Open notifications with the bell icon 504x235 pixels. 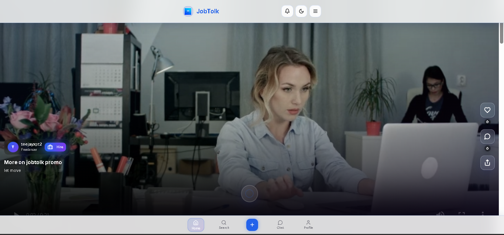(287, 11)
